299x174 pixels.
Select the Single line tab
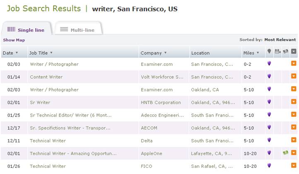27,28
